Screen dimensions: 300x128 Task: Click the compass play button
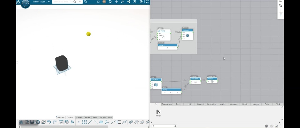(x=25, y=4)
